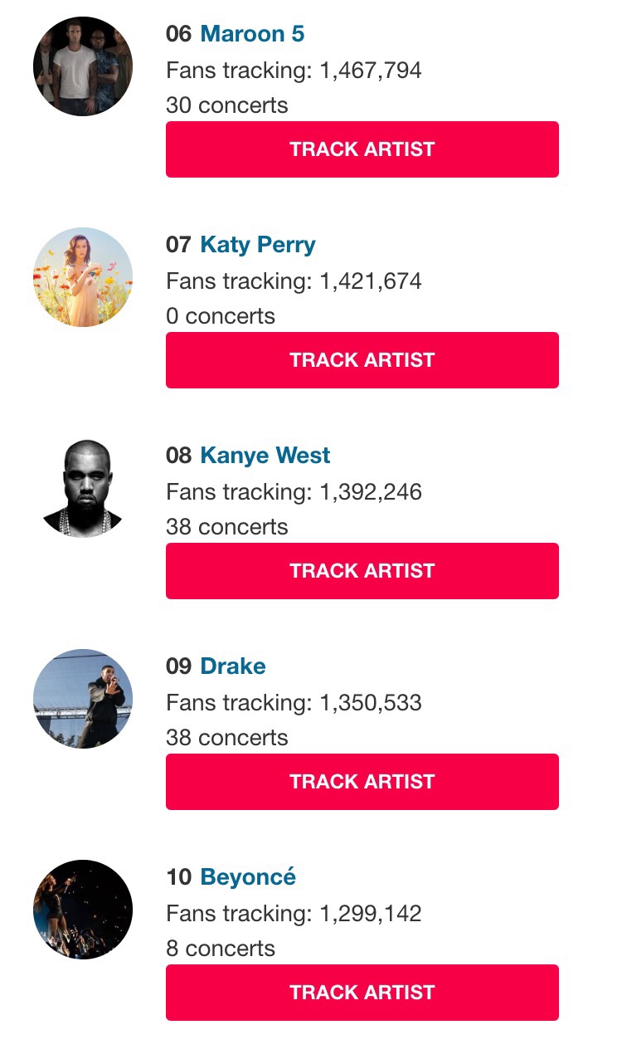Click Katy Perry's 0 concerts line
The height and width of the screenshot is (1059, 622).
pyautogui.click(x=221, y=316)
